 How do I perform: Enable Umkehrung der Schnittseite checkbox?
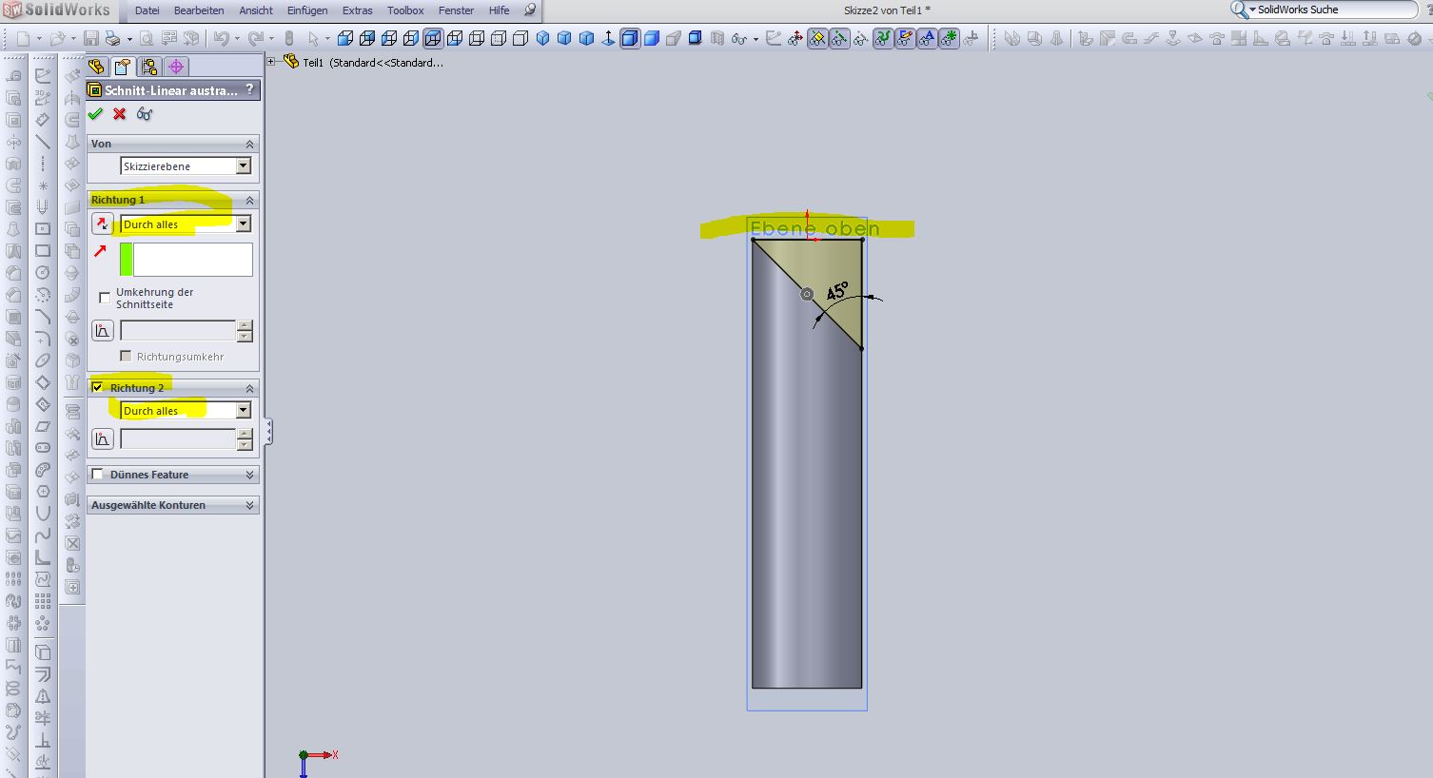point(105,298)
